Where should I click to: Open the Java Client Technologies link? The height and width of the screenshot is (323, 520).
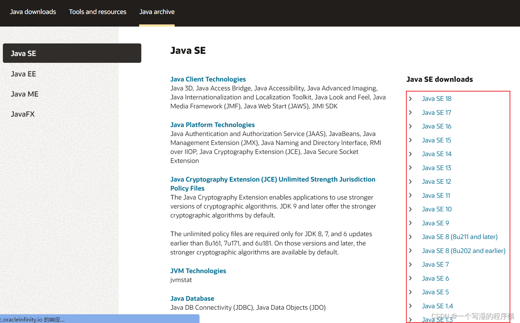pyautogui.click(x=208, y=79)
